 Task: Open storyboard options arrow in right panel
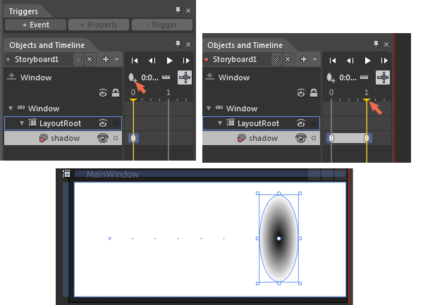314,59
